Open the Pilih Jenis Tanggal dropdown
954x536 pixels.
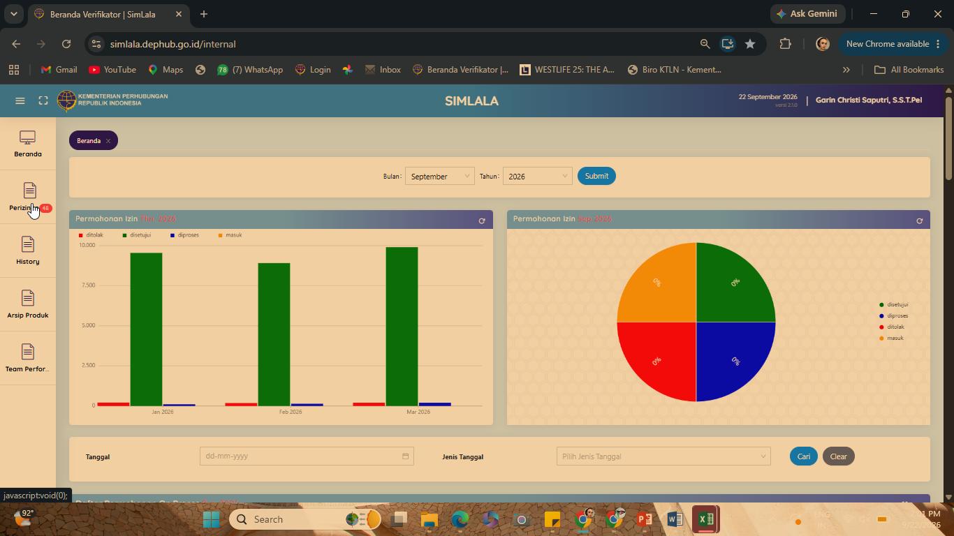(x=663, y=456)
